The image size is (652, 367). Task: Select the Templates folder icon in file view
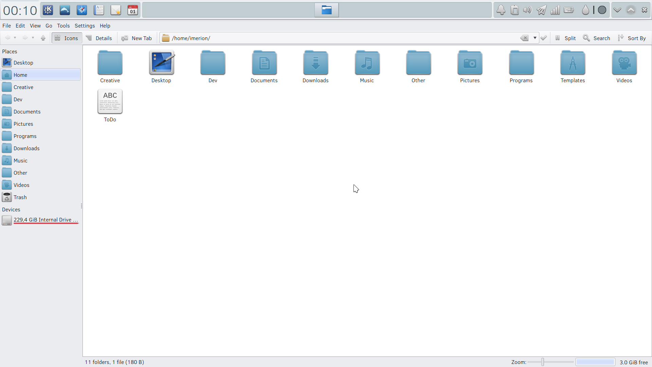[x=573, y=67]
